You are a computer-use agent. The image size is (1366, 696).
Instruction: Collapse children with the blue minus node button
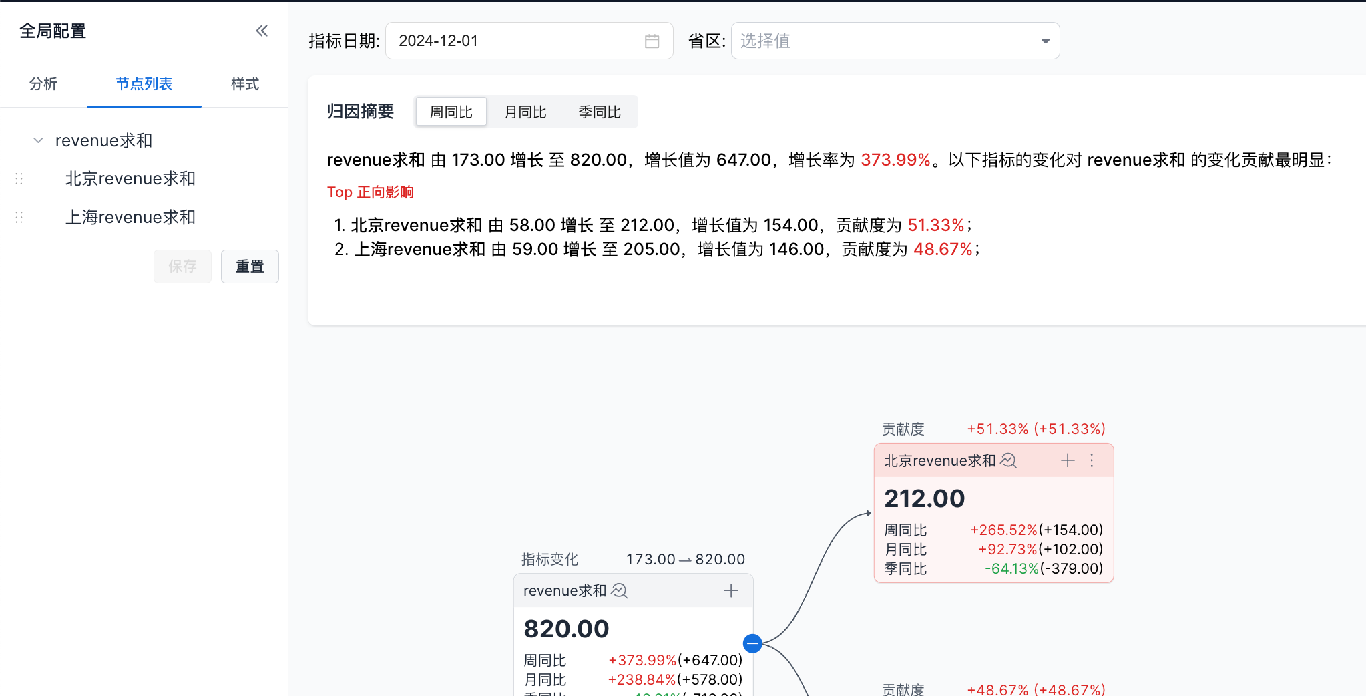752,643
